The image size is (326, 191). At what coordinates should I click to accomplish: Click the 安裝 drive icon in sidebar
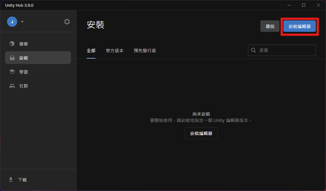[12, 58]
